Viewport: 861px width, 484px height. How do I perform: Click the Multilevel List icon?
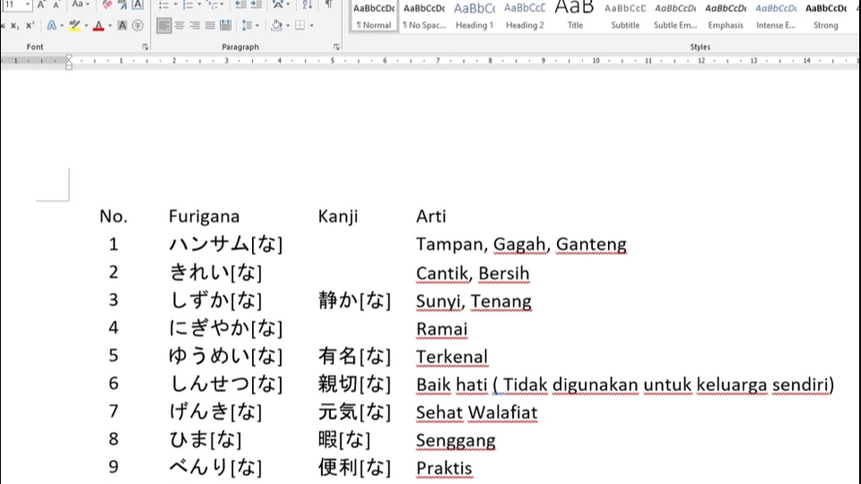212,4
